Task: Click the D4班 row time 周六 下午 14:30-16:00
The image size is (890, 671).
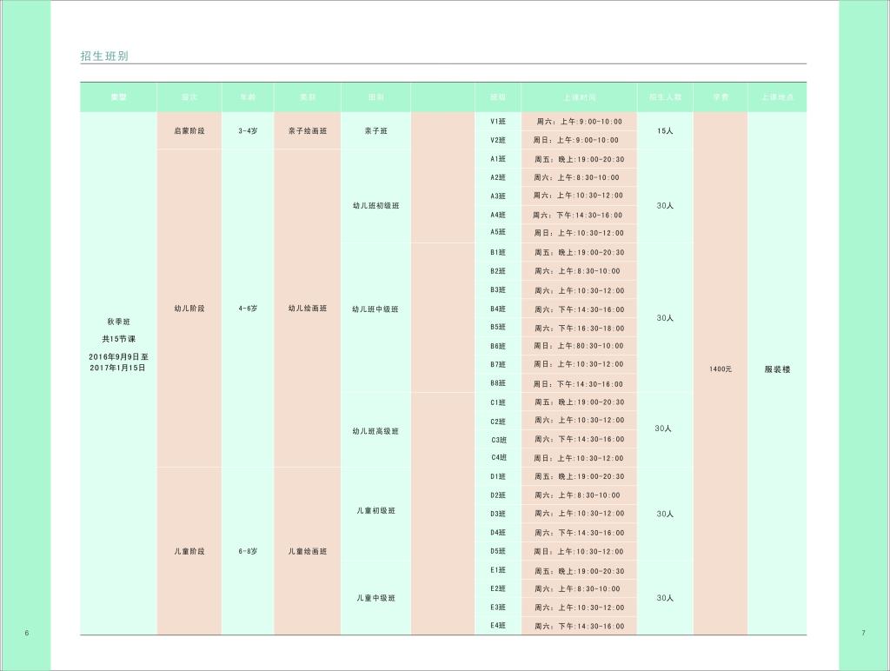Action: [579, 533]
